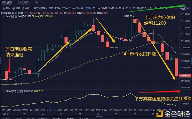Select the 3小时 interval

(118, 8)
